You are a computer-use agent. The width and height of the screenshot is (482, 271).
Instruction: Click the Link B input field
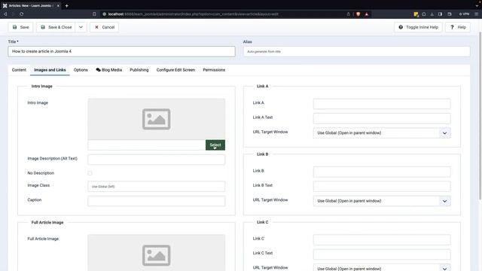(382, 172)
